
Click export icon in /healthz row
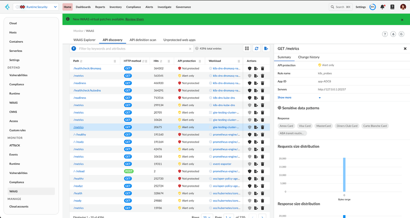(256, 179)
